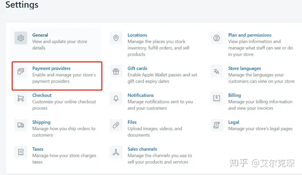Click the Taxes percent receipt icon

click(x=21, y=152)
